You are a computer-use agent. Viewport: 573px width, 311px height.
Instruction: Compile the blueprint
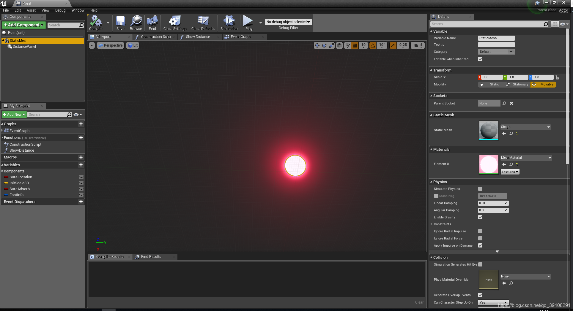[x=95, y=23]
